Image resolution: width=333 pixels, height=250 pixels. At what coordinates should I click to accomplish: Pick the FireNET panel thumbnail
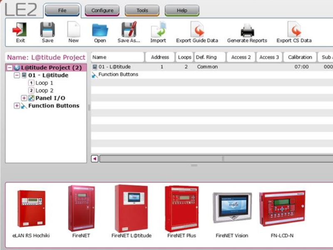coord(81,208)
